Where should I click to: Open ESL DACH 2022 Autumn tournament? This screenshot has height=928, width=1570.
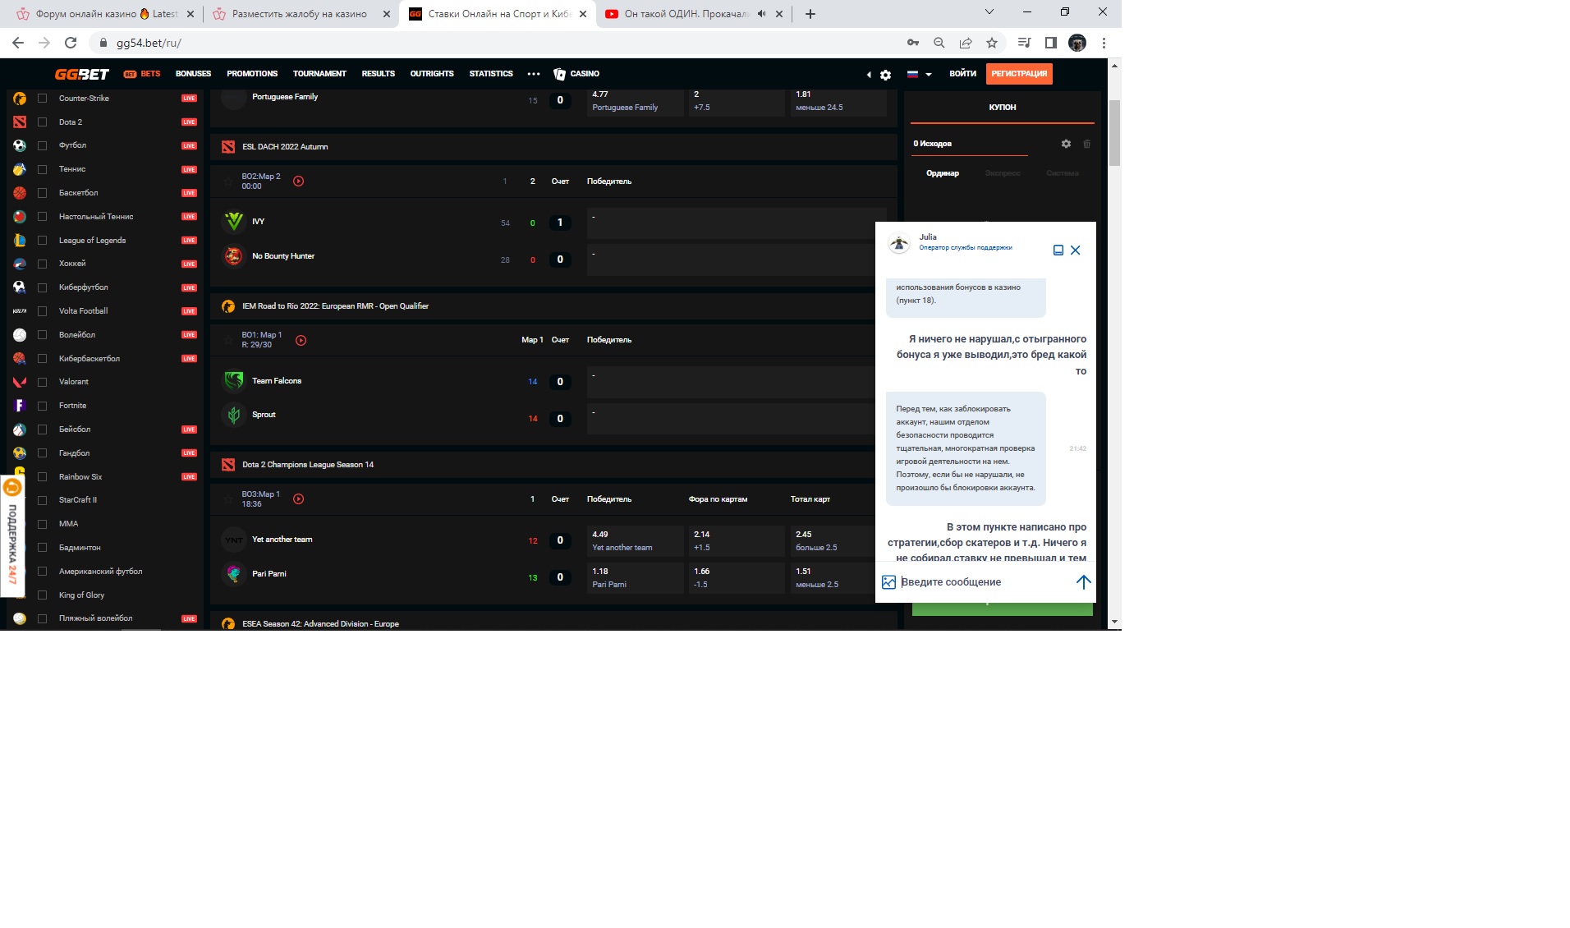pyautogui.click(x=285, y=147)
